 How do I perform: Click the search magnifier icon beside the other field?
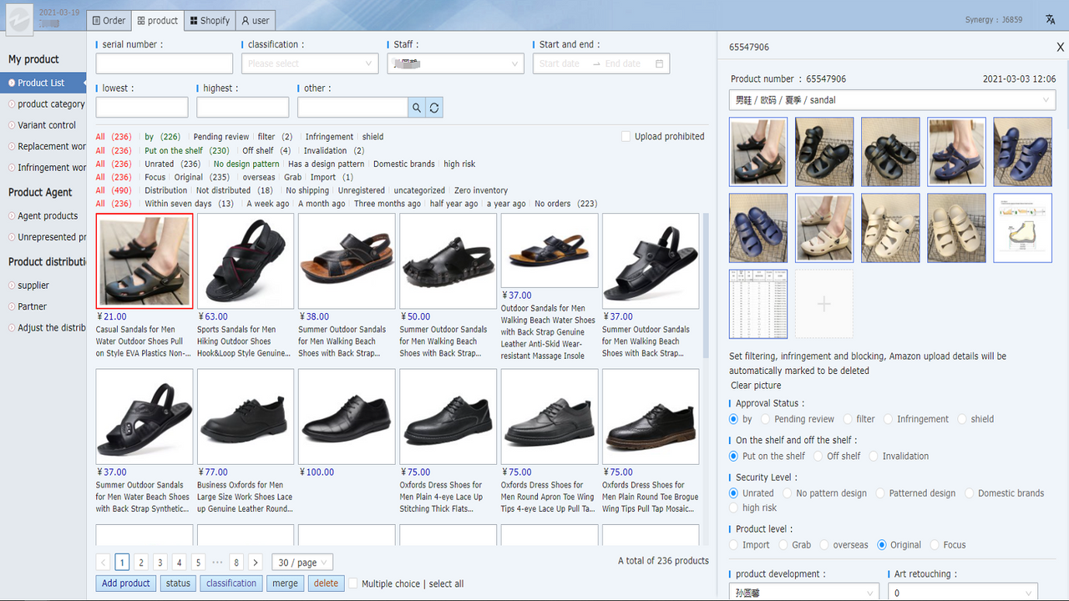416,107
